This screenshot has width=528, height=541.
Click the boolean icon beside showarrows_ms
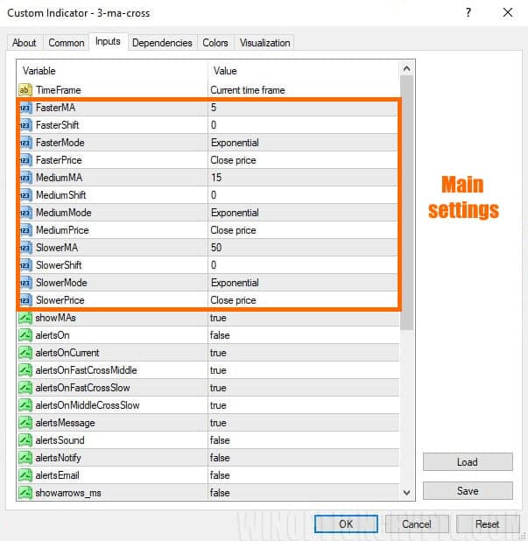click(x=25, y=493)
